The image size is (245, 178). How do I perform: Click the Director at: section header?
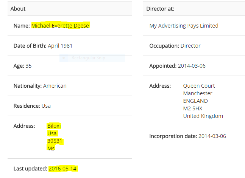pos(194,9)
